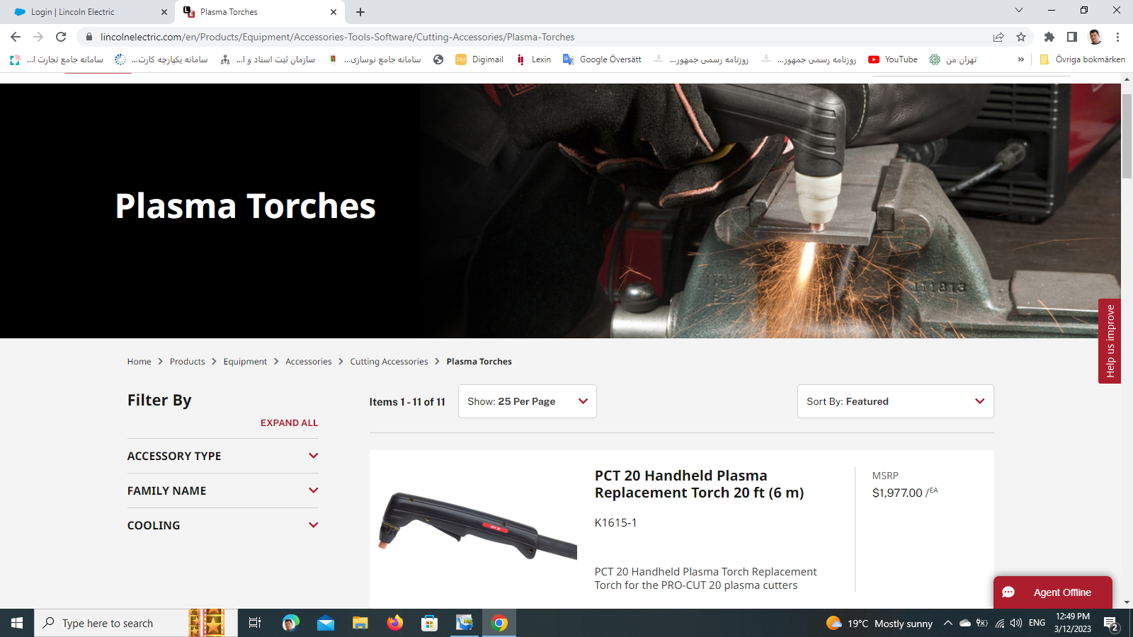
Task: Bookmark this page with the star icon
Action: pyautogui.click(x=1021, y=37)
